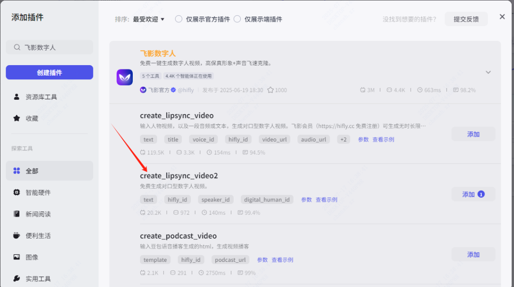Click the @hifly author handle
514x287 pixels.
(186, 90)
